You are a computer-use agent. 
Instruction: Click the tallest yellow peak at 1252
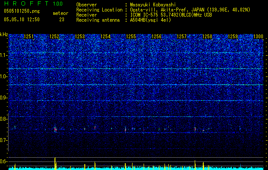(x=55, y=164)
